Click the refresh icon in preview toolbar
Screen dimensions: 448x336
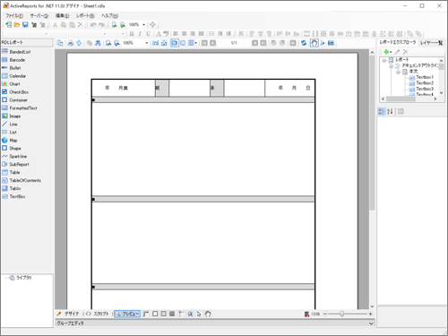tap(304, 43)
